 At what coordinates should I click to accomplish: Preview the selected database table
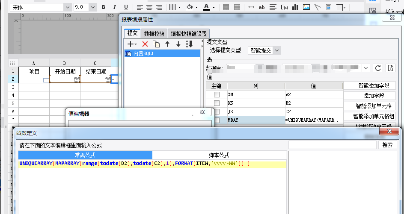391,68
